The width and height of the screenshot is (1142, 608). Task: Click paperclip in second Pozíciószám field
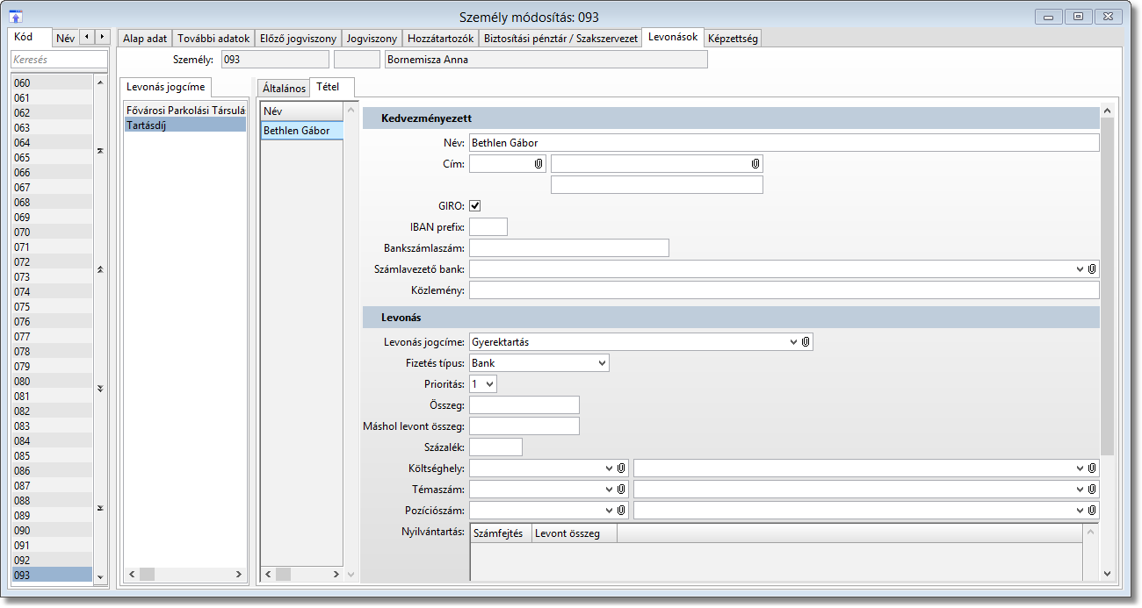[x=1092, y=510]
